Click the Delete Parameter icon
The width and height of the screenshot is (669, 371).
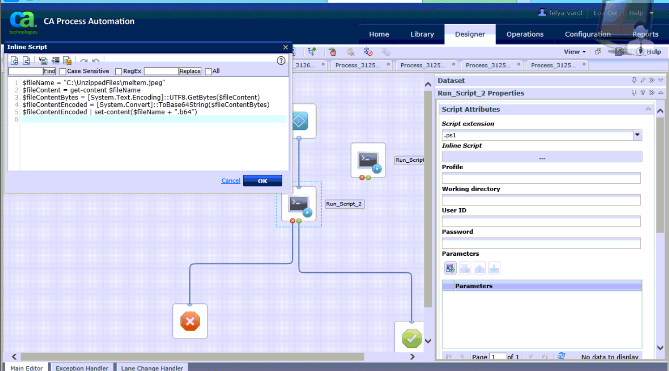click(x=465, y=268)
